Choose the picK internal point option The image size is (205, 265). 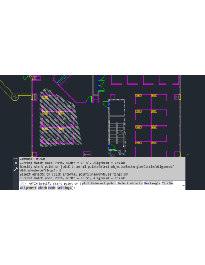[x=99, y=183]
